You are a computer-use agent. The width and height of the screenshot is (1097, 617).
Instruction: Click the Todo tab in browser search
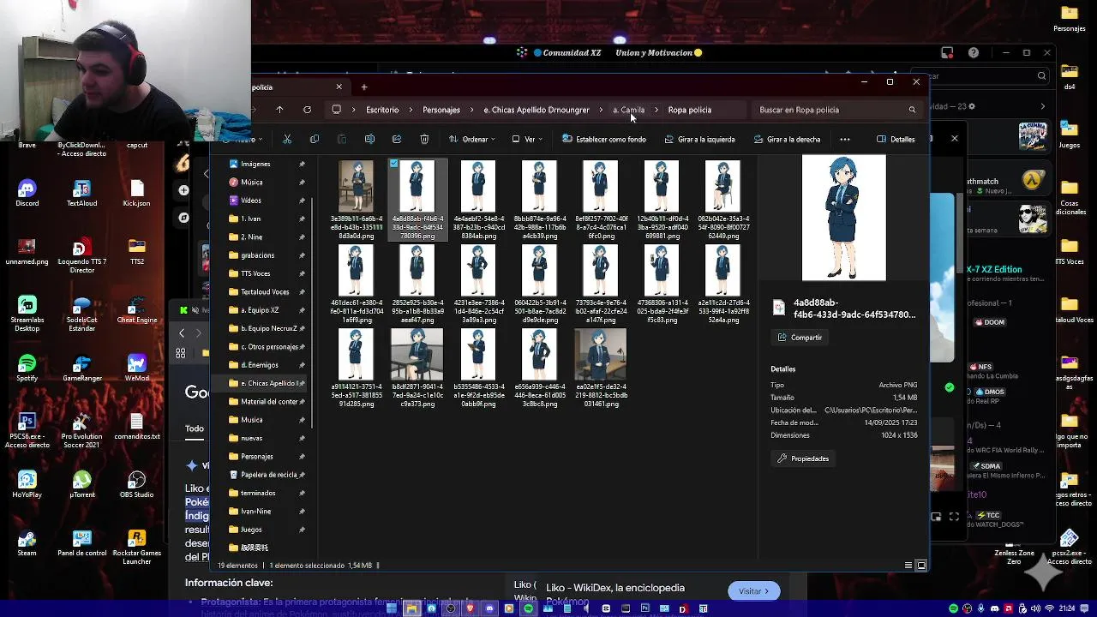tap(195, 428)
